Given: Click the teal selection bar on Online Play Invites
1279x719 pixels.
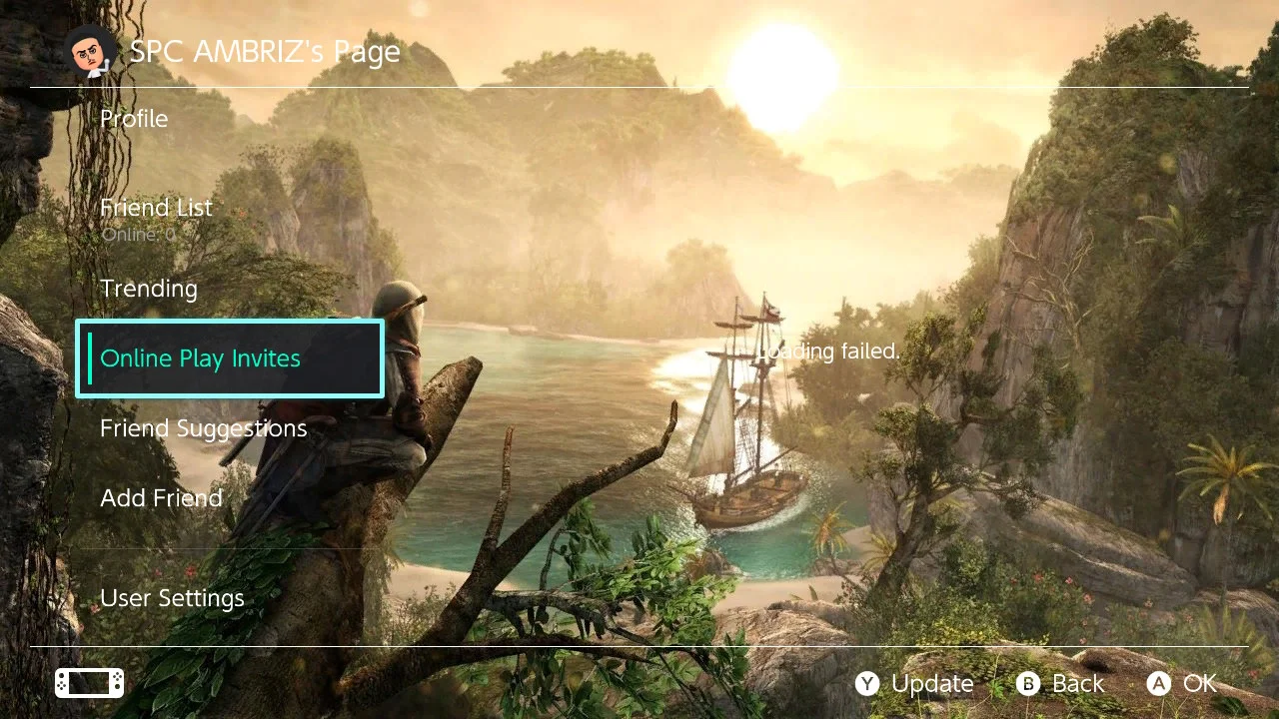Looking at the screenshot, I should (x=90, y=359).
